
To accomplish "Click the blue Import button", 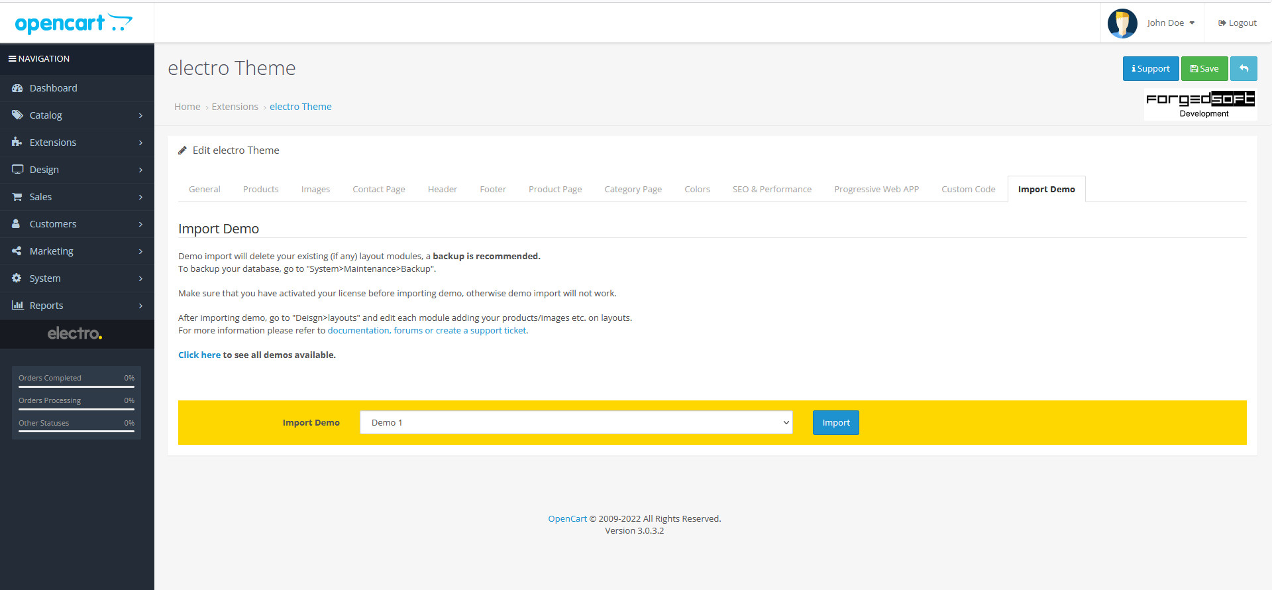I will pos(835,423).
